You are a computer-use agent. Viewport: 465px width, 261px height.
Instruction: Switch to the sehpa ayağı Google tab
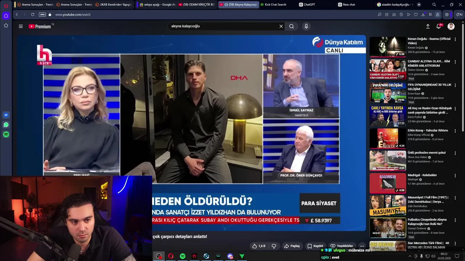click(157, 5)
